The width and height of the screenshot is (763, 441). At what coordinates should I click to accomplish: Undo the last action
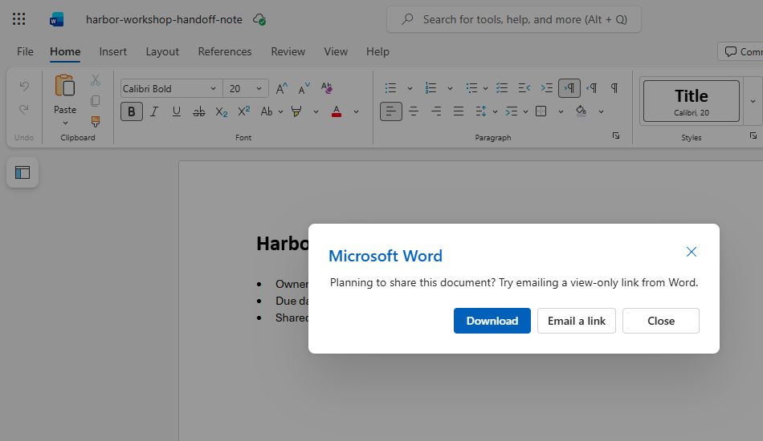point(24,87)
